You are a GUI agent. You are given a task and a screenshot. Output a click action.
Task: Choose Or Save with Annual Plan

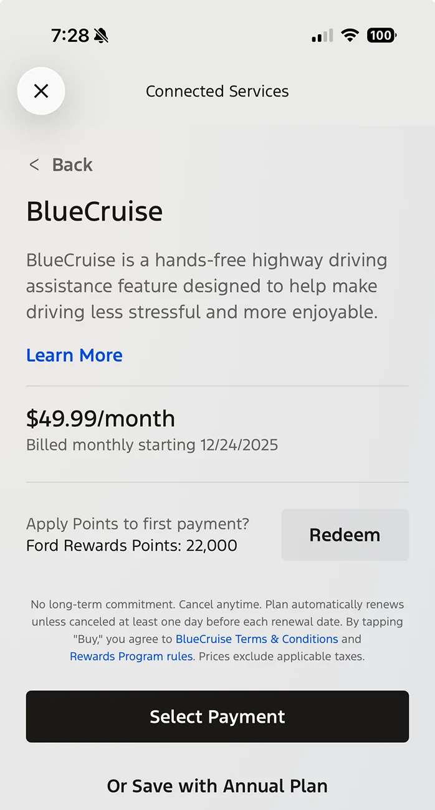tap(217, 786)
